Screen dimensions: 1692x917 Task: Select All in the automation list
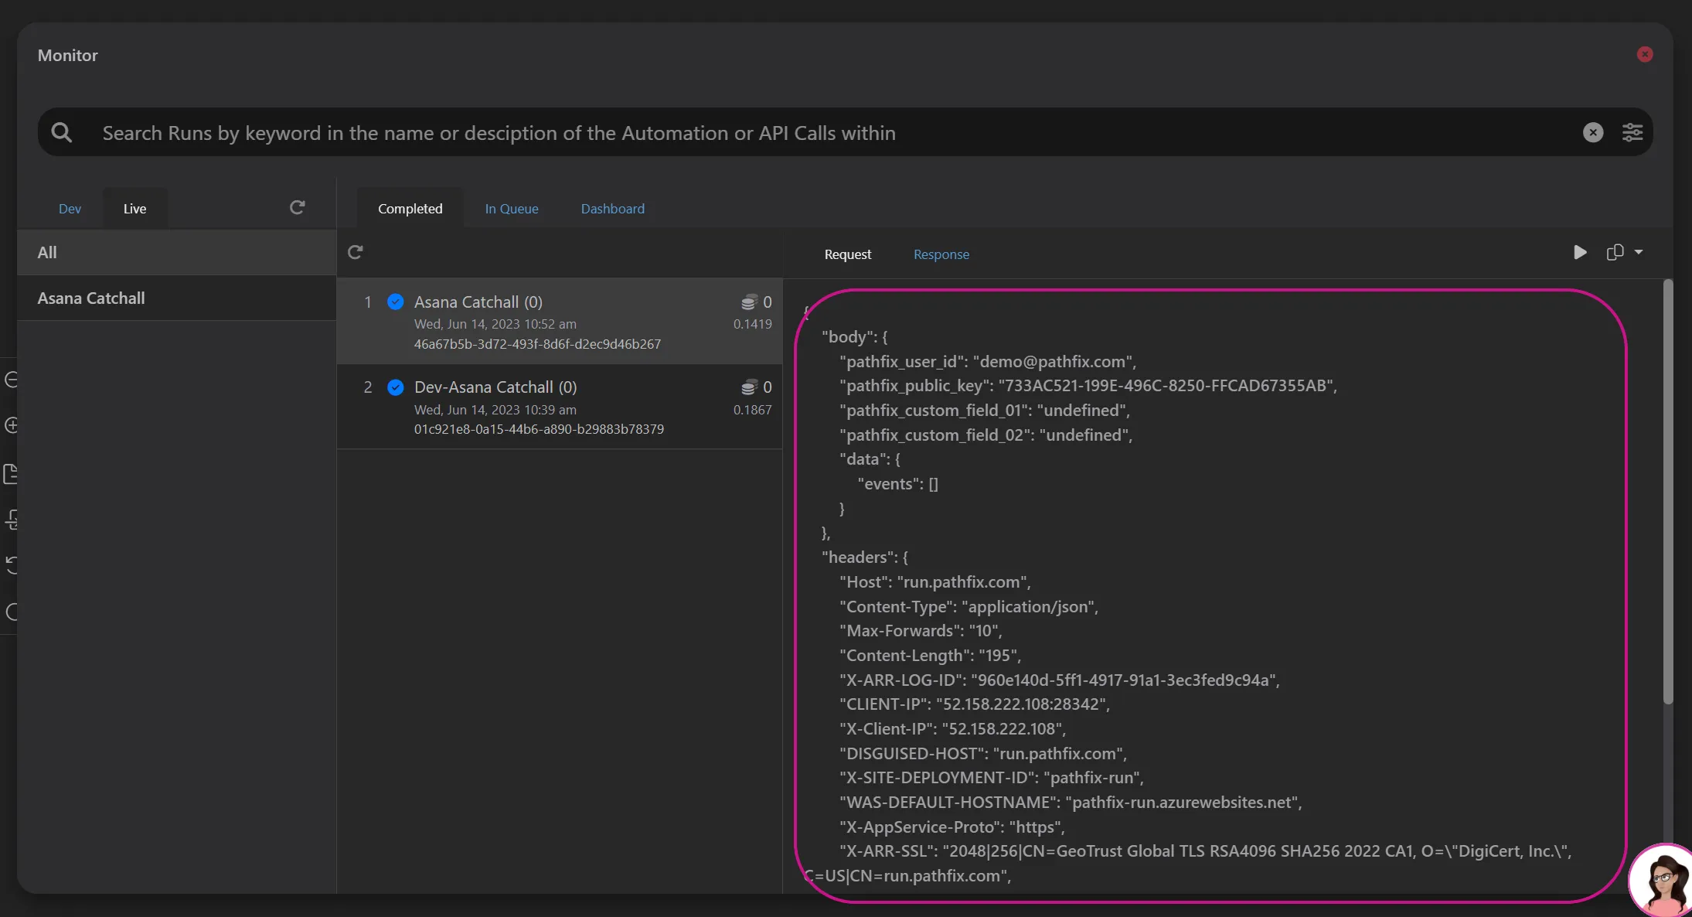[176, 252]
